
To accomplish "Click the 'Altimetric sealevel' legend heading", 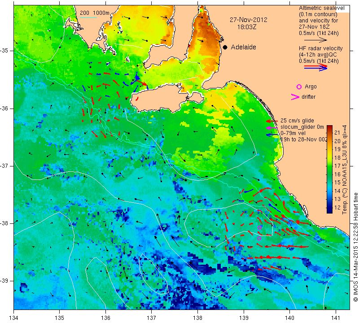I will (x=321, y=8).
